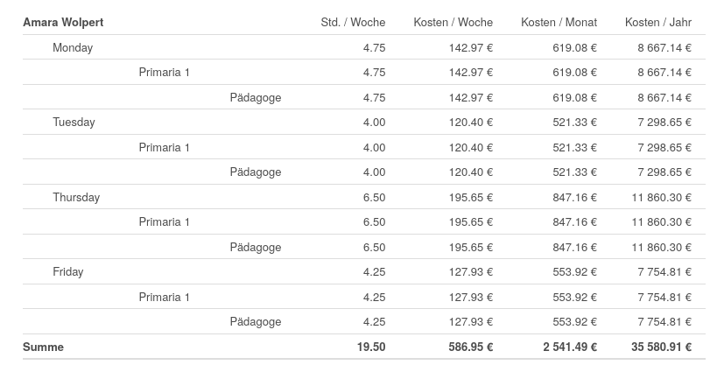Image resolution: width=724 pixels, height=379 pixels.
Task: Click Monday yearly cost 8 667.14 €
Action: point(664,47)
